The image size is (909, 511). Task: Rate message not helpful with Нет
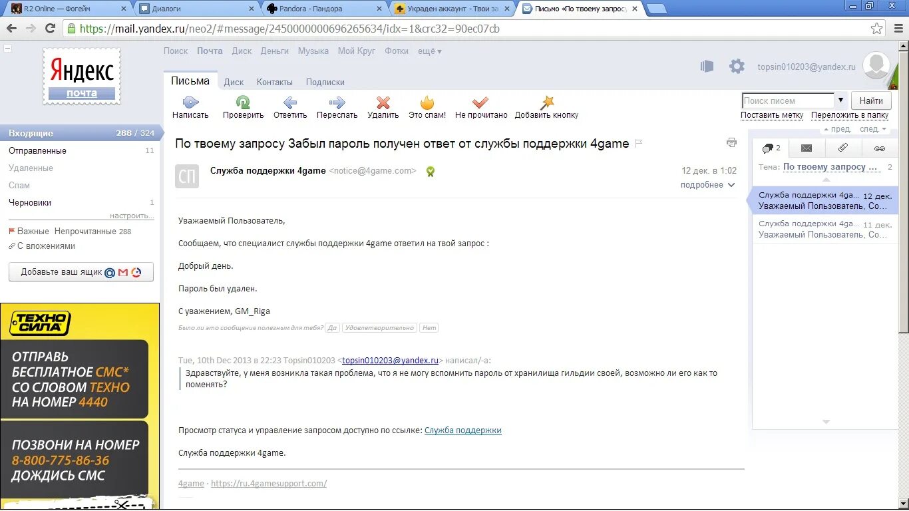click(429, 328)
